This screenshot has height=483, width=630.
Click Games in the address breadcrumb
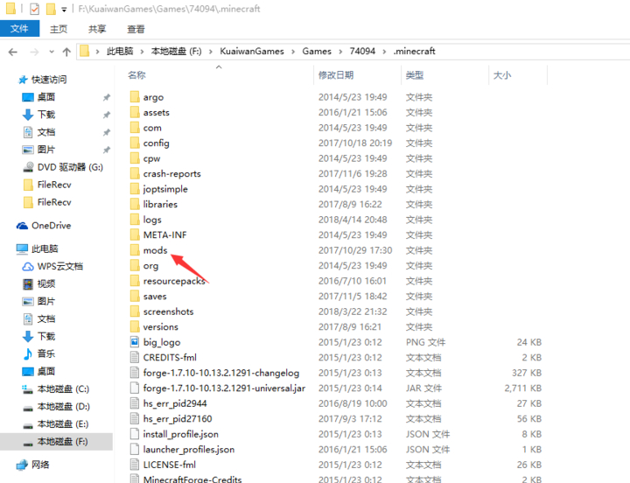pyautogui.click(x=317, y=51)
